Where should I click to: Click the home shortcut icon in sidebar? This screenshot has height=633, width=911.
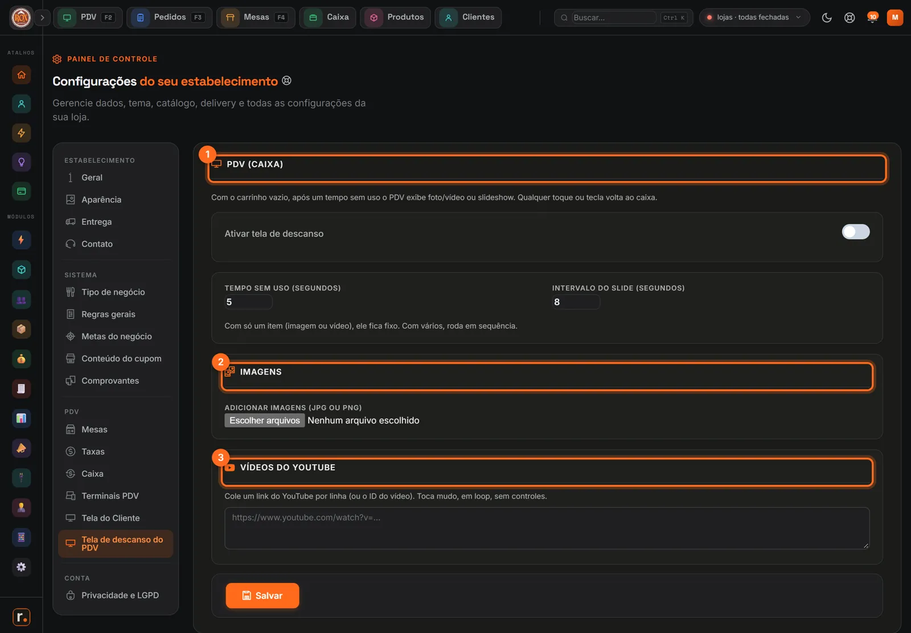tap(21, 75)
